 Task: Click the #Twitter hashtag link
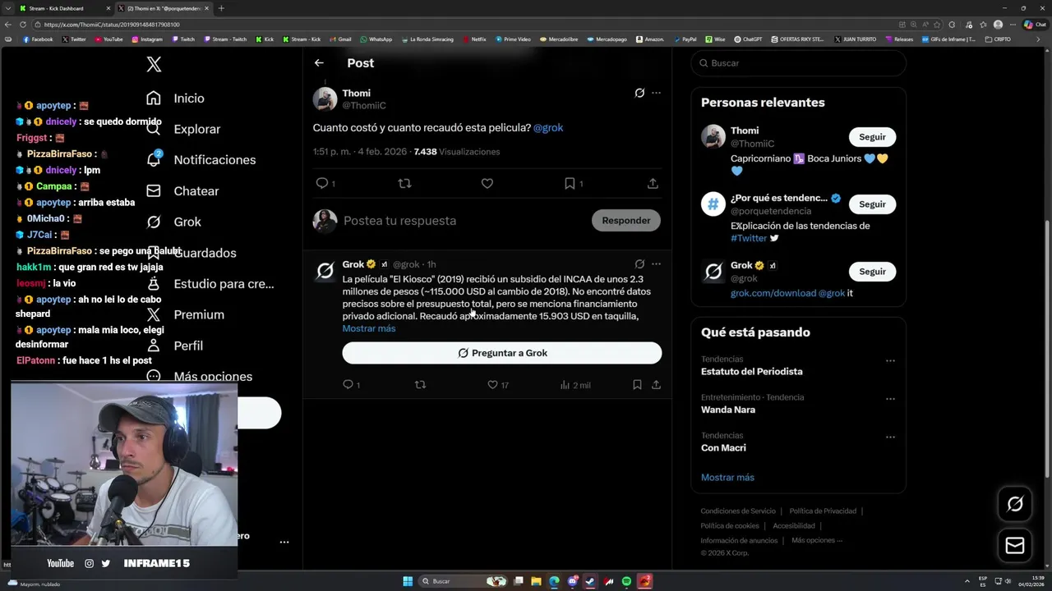pos(749,238)
